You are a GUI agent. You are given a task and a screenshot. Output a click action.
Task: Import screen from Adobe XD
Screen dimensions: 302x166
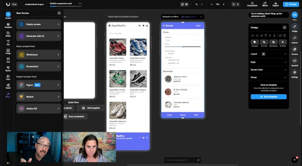39,108
